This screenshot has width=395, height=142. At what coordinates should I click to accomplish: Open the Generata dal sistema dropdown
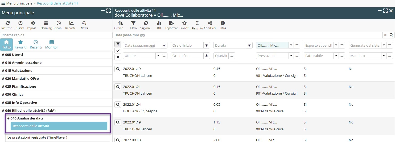tap(384, 46)
